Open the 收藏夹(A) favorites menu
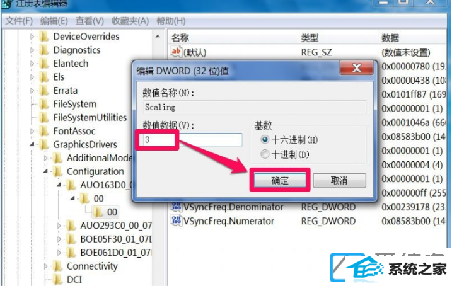 coord(130,21)
